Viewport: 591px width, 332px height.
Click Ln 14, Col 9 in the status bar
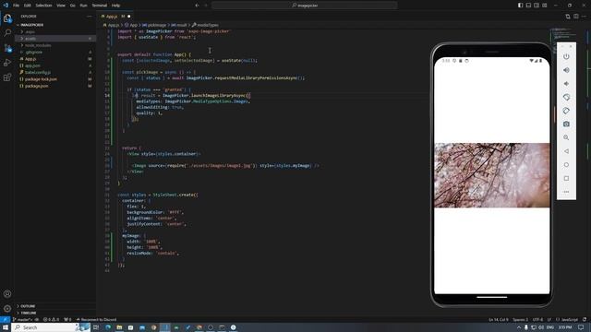tap(499, 320)
